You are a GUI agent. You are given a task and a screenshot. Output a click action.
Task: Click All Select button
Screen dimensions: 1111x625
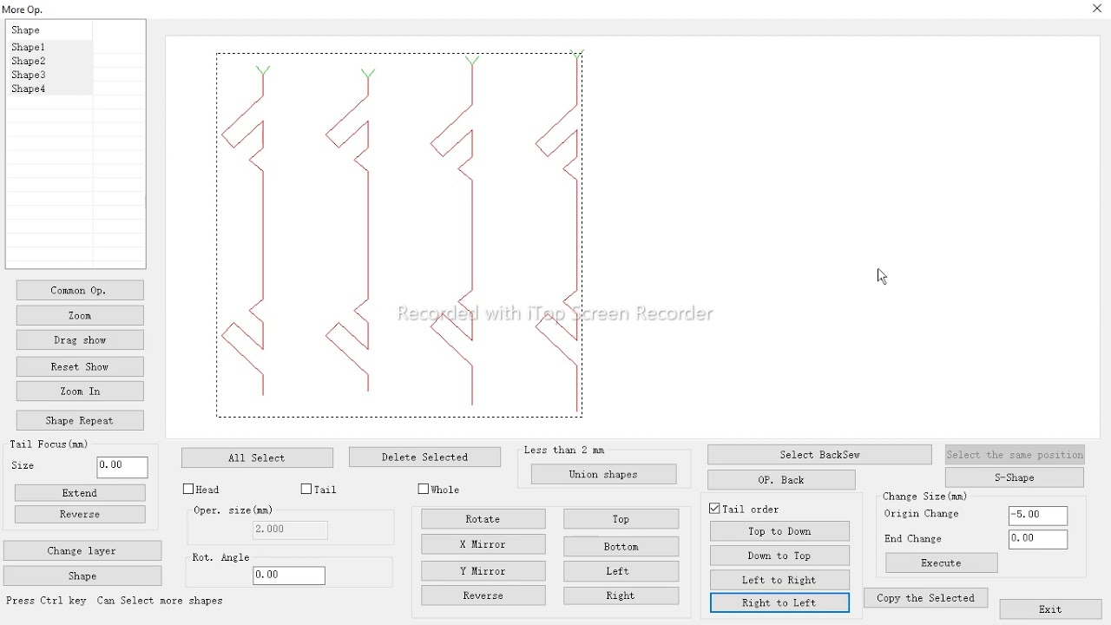click(x=257, y=458)
